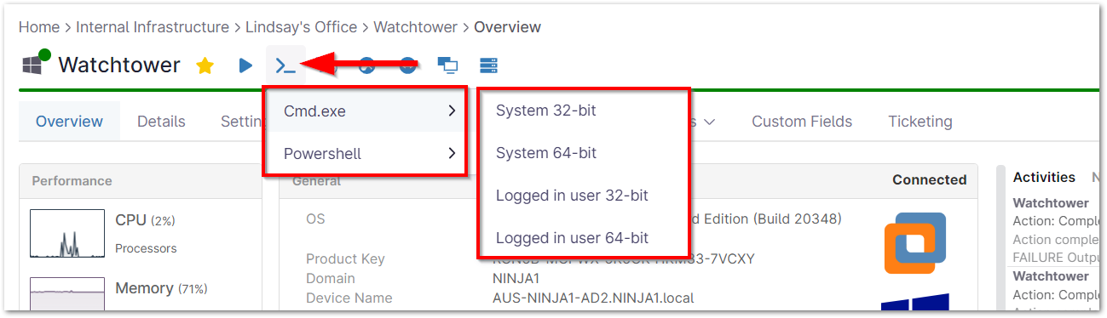Go to Home breadcrumb
The height and width of the screenshot is (318, 1107).
click(39, 27)
